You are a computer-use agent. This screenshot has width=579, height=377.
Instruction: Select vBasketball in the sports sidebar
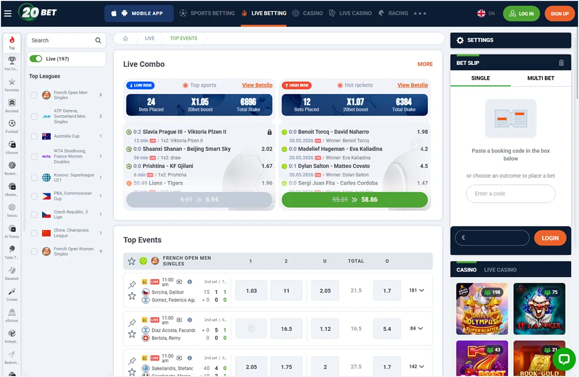tap(12, 189)
